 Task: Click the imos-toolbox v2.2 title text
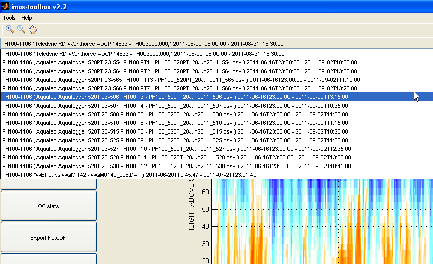click(39, 7)
